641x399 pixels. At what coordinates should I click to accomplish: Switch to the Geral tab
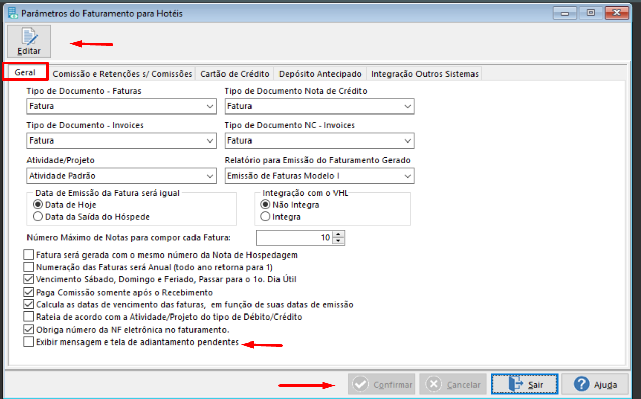25,72
